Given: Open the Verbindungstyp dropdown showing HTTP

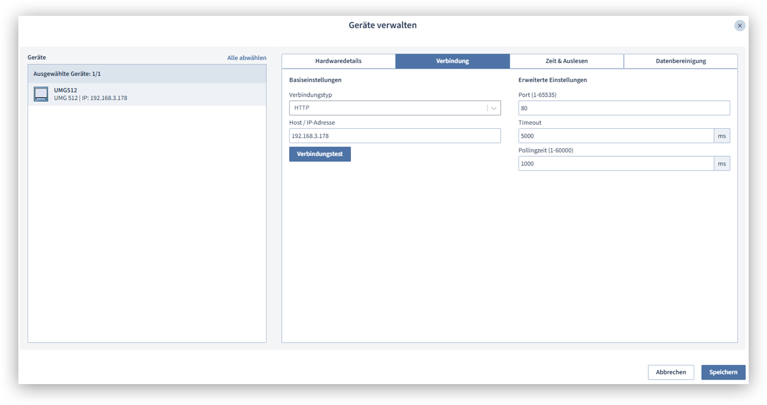Looking at the screenshot, I should click(395, 108).
